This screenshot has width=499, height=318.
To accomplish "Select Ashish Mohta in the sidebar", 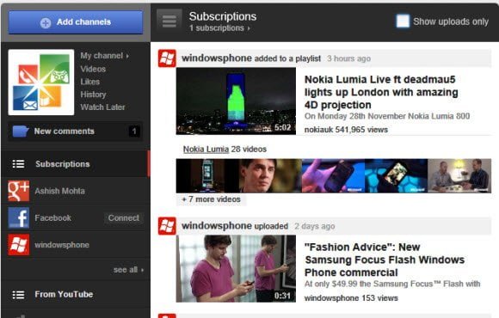I will click(x=60, y=191).
